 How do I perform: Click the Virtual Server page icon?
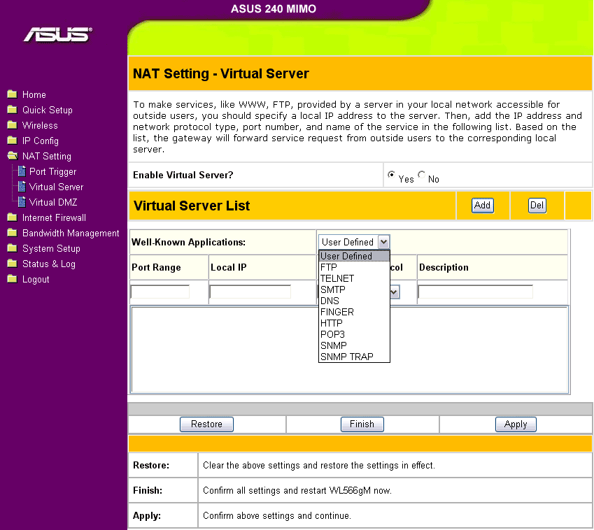(22, 187)
